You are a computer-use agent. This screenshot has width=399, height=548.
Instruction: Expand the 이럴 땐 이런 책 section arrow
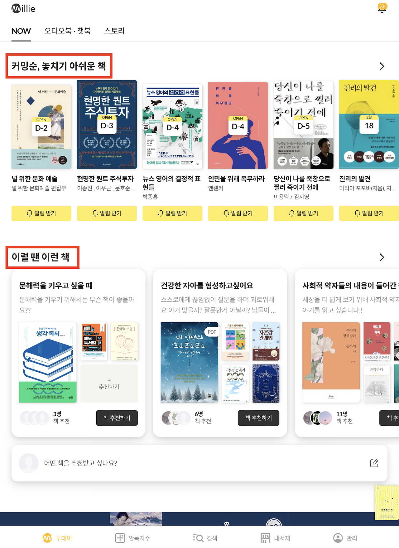click(382, 257)
